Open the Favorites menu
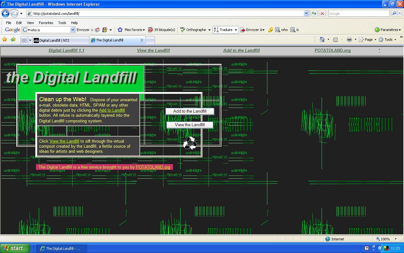This screenshot has width=404, height=253. pos(46,23)
